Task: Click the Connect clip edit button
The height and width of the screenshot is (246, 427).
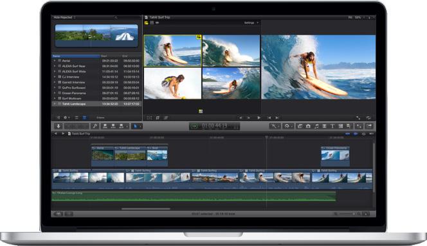Action: click(x=105, y=126)
